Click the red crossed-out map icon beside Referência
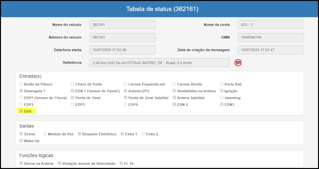Viewport: 319px width, 169px height. coord(238,62)
